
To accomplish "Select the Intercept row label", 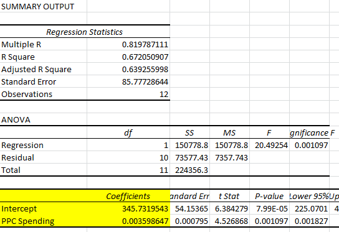I will point(43,209).
